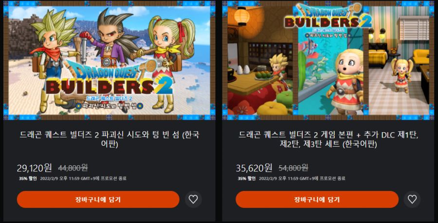
Task: Add 29,120원 base game to cart
Action: pyautogui.click(x=98, y=199)
